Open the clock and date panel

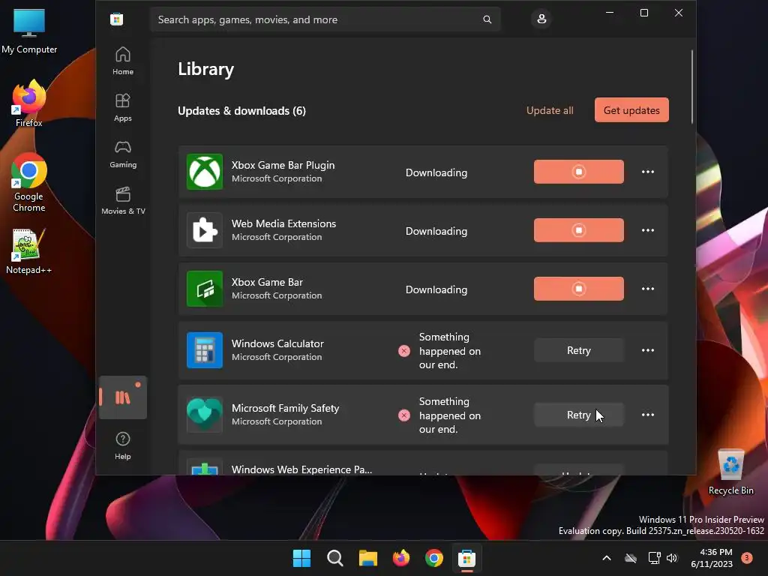(712, 558)
